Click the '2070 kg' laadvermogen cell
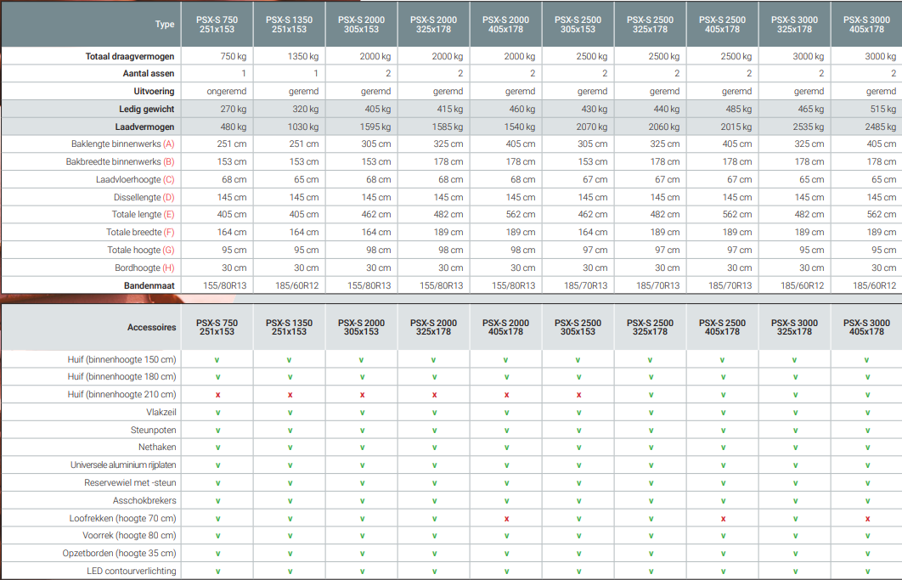Image resolution: width=902 pixels, height=580 pixels. [x=591, y=127]
